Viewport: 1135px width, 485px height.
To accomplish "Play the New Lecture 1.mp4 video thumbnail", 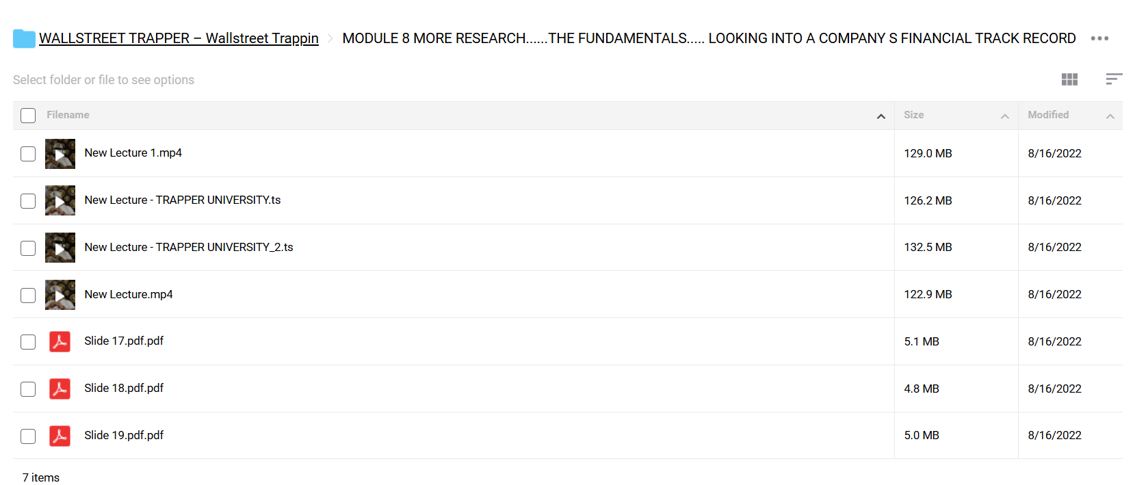I will (x=60, y=154).
